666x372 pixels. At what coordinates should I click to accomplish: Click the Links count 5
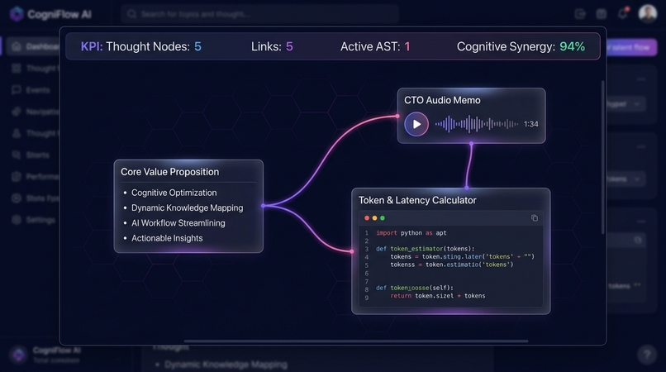pos(289,46)
